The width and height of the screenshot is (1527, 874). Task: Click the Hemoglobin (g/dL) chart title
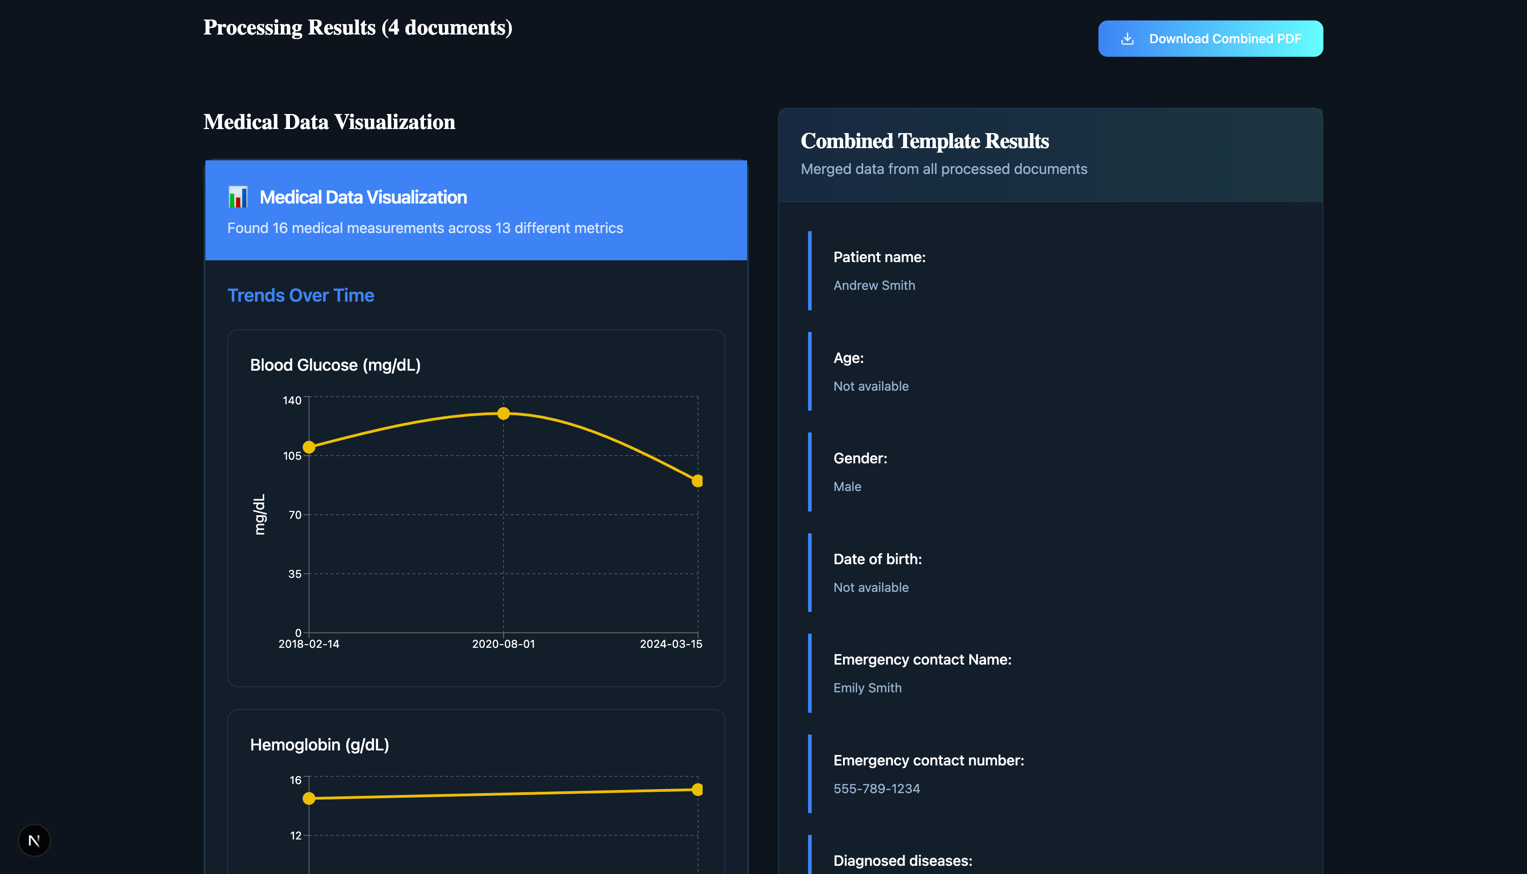[319, 745]
